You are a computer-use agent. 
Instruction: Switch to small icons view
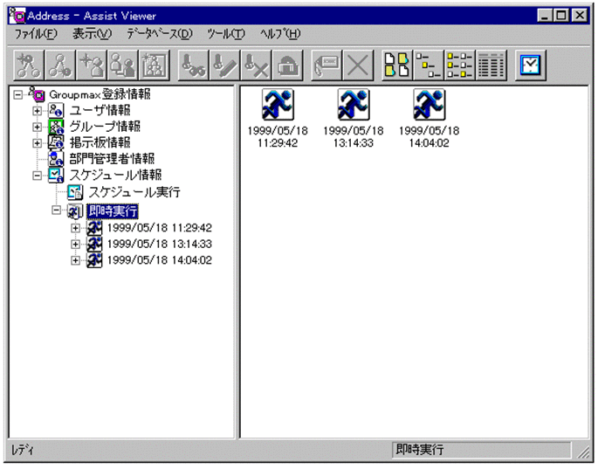429,66
